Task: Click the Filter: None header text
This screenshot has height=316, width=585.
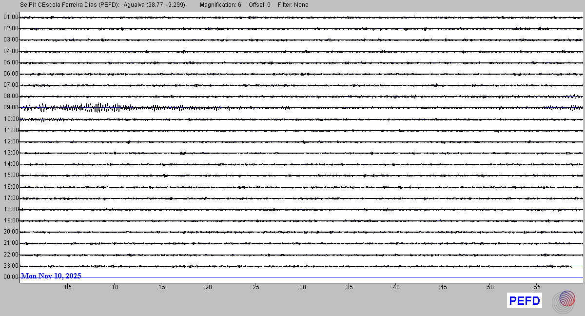Action: pos(293,5)
